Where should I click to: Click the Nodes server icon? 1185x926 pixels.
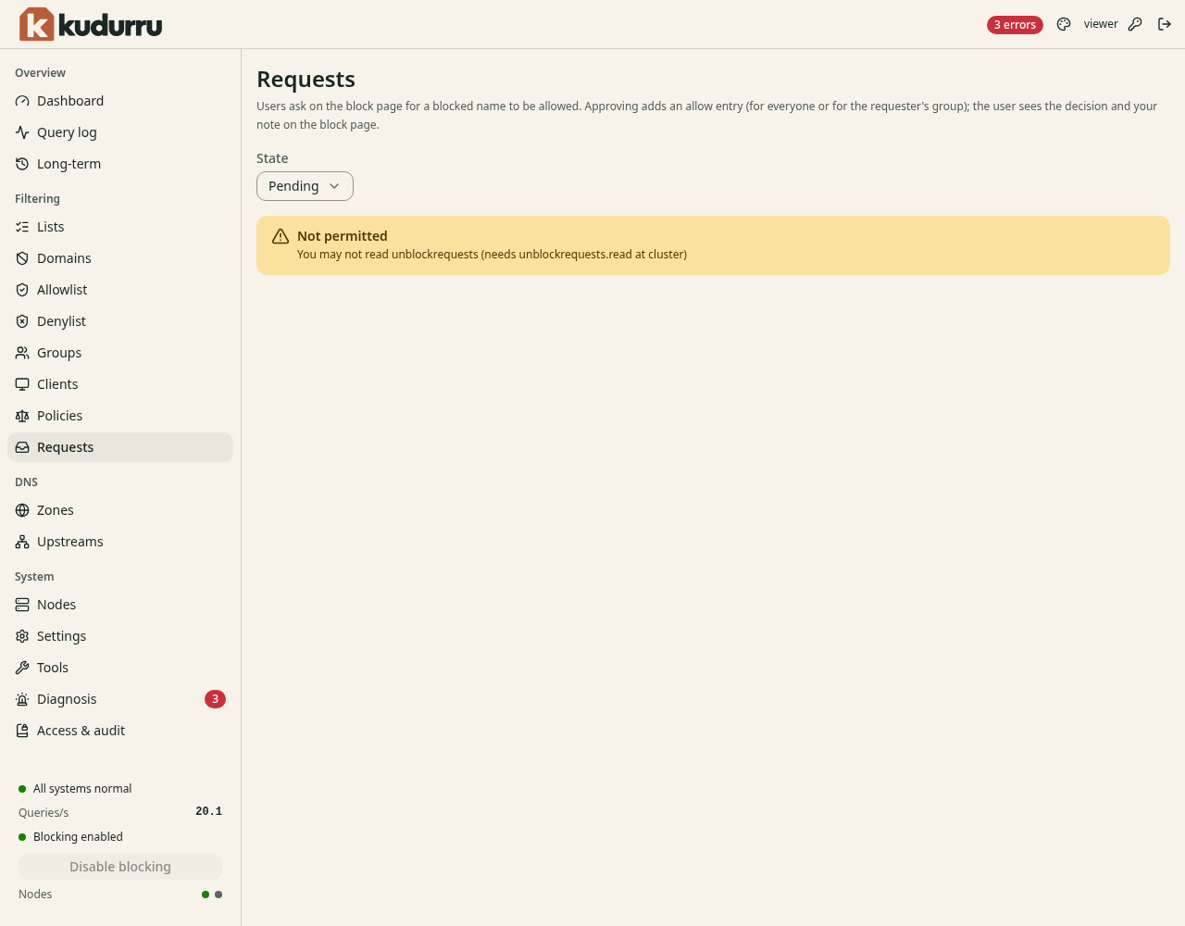(22, 605)
